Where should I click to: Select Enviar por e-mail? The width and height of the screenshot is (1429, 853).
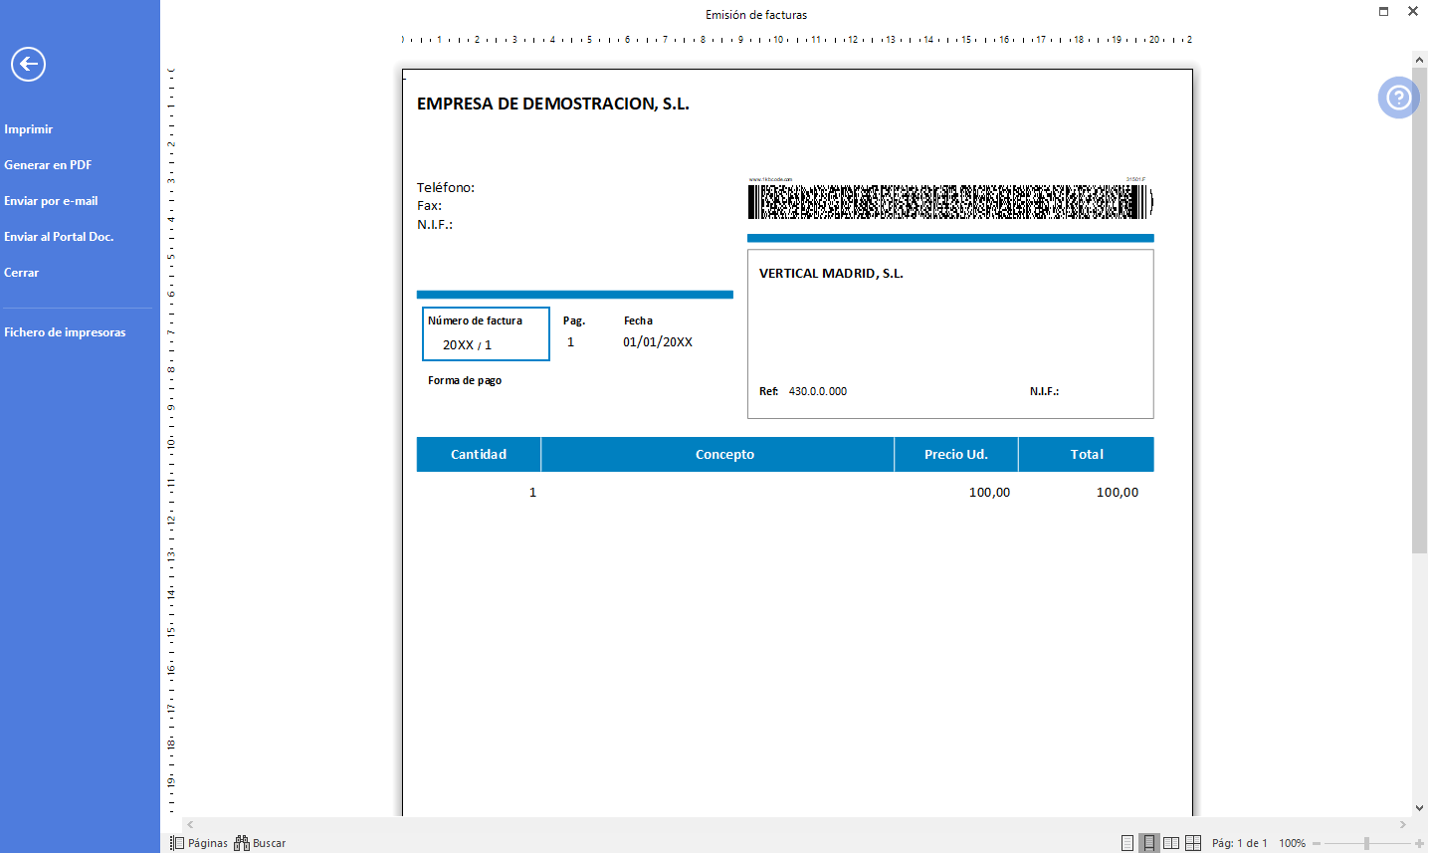click(x=51, y=201)
